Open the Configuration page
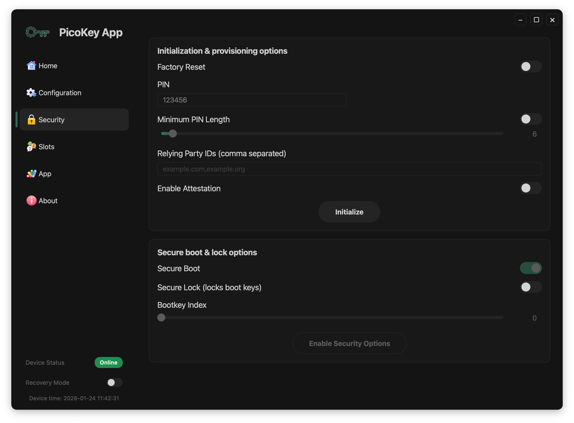Image resolution: width=574 pixels, height=423 pixels. pyautogui.click(x=60, y=93)
